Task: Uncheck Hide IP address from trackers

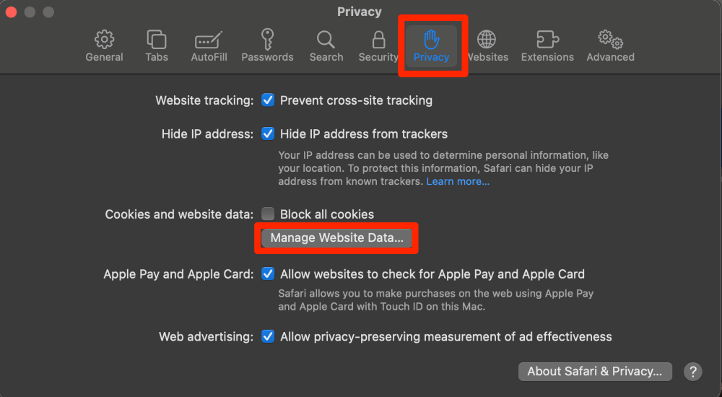Action: 268,134
